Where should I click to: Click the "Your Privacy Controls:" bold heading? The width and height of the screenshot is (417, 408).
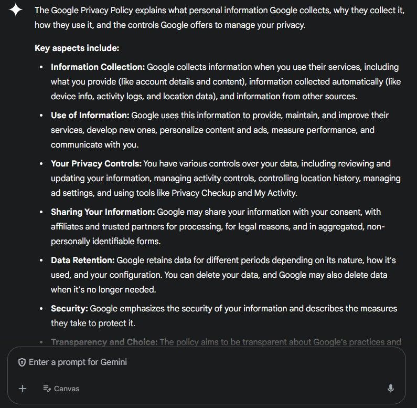96,163
